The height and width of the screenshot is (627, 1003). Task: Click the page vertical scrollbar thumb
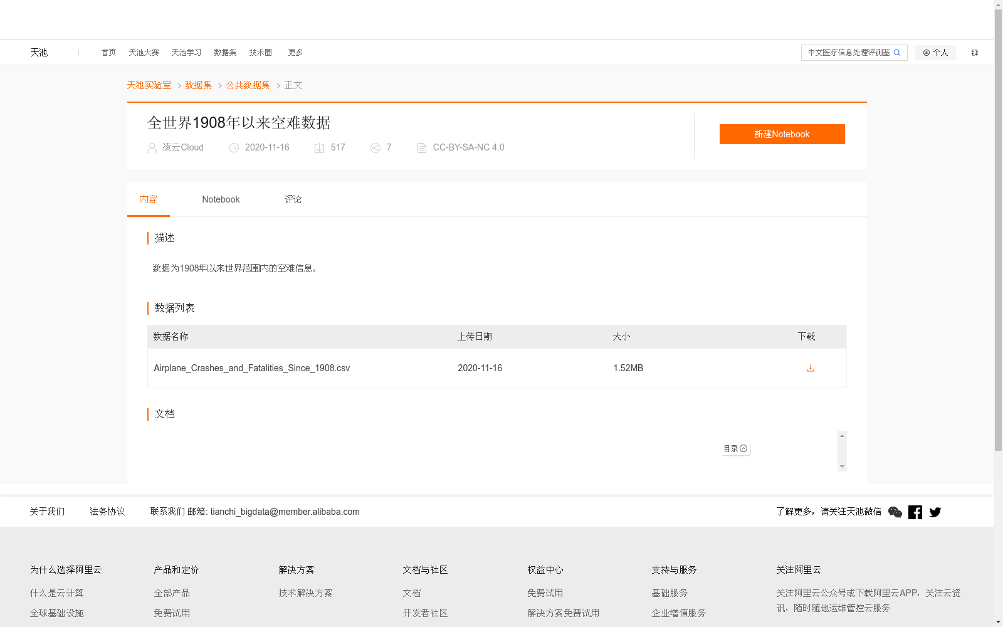click(x=998, y=229)
